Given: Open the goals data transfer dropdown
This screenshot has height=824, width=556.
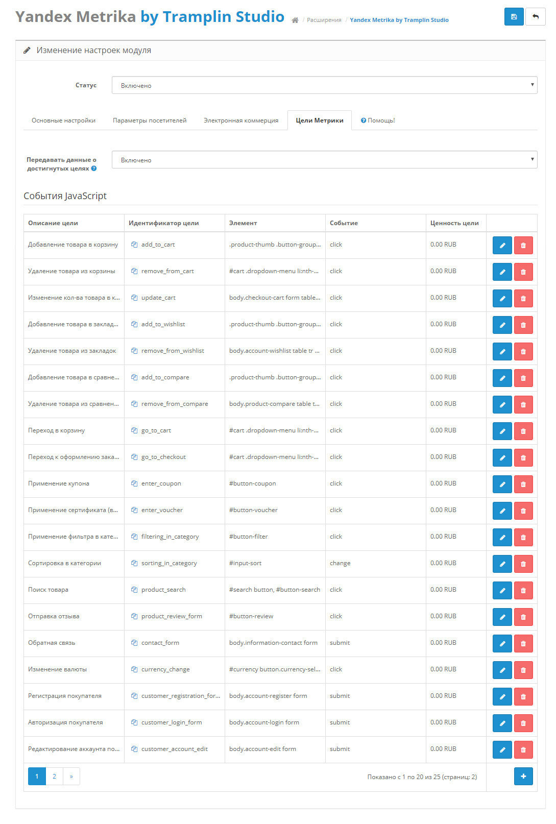Looking at the screenshot, I should 324,160.
